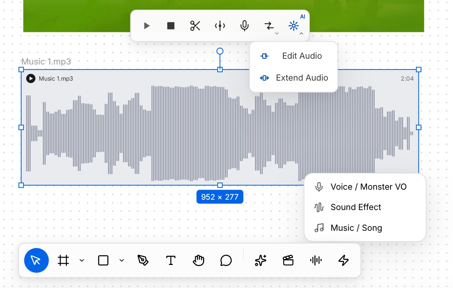Click the microphone record icon
Viewport: 453px width, 288px height.
[x=245, y=26]
